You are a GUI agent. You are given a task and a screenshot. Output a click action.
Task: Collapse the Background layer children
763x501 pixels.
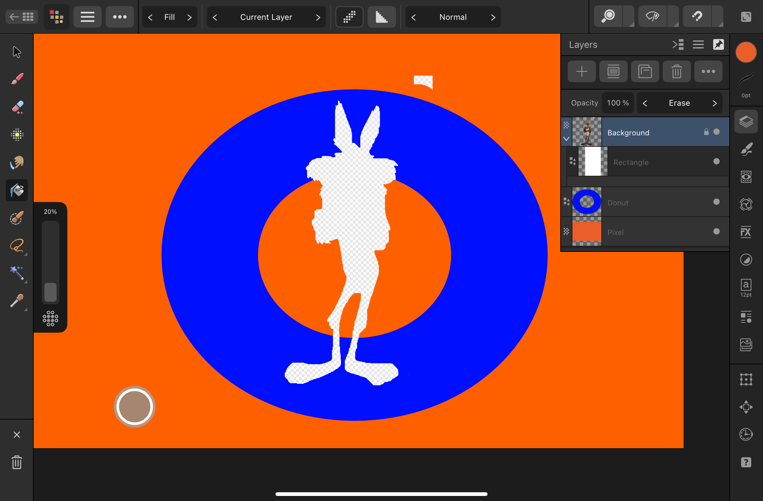click(566, 139)
